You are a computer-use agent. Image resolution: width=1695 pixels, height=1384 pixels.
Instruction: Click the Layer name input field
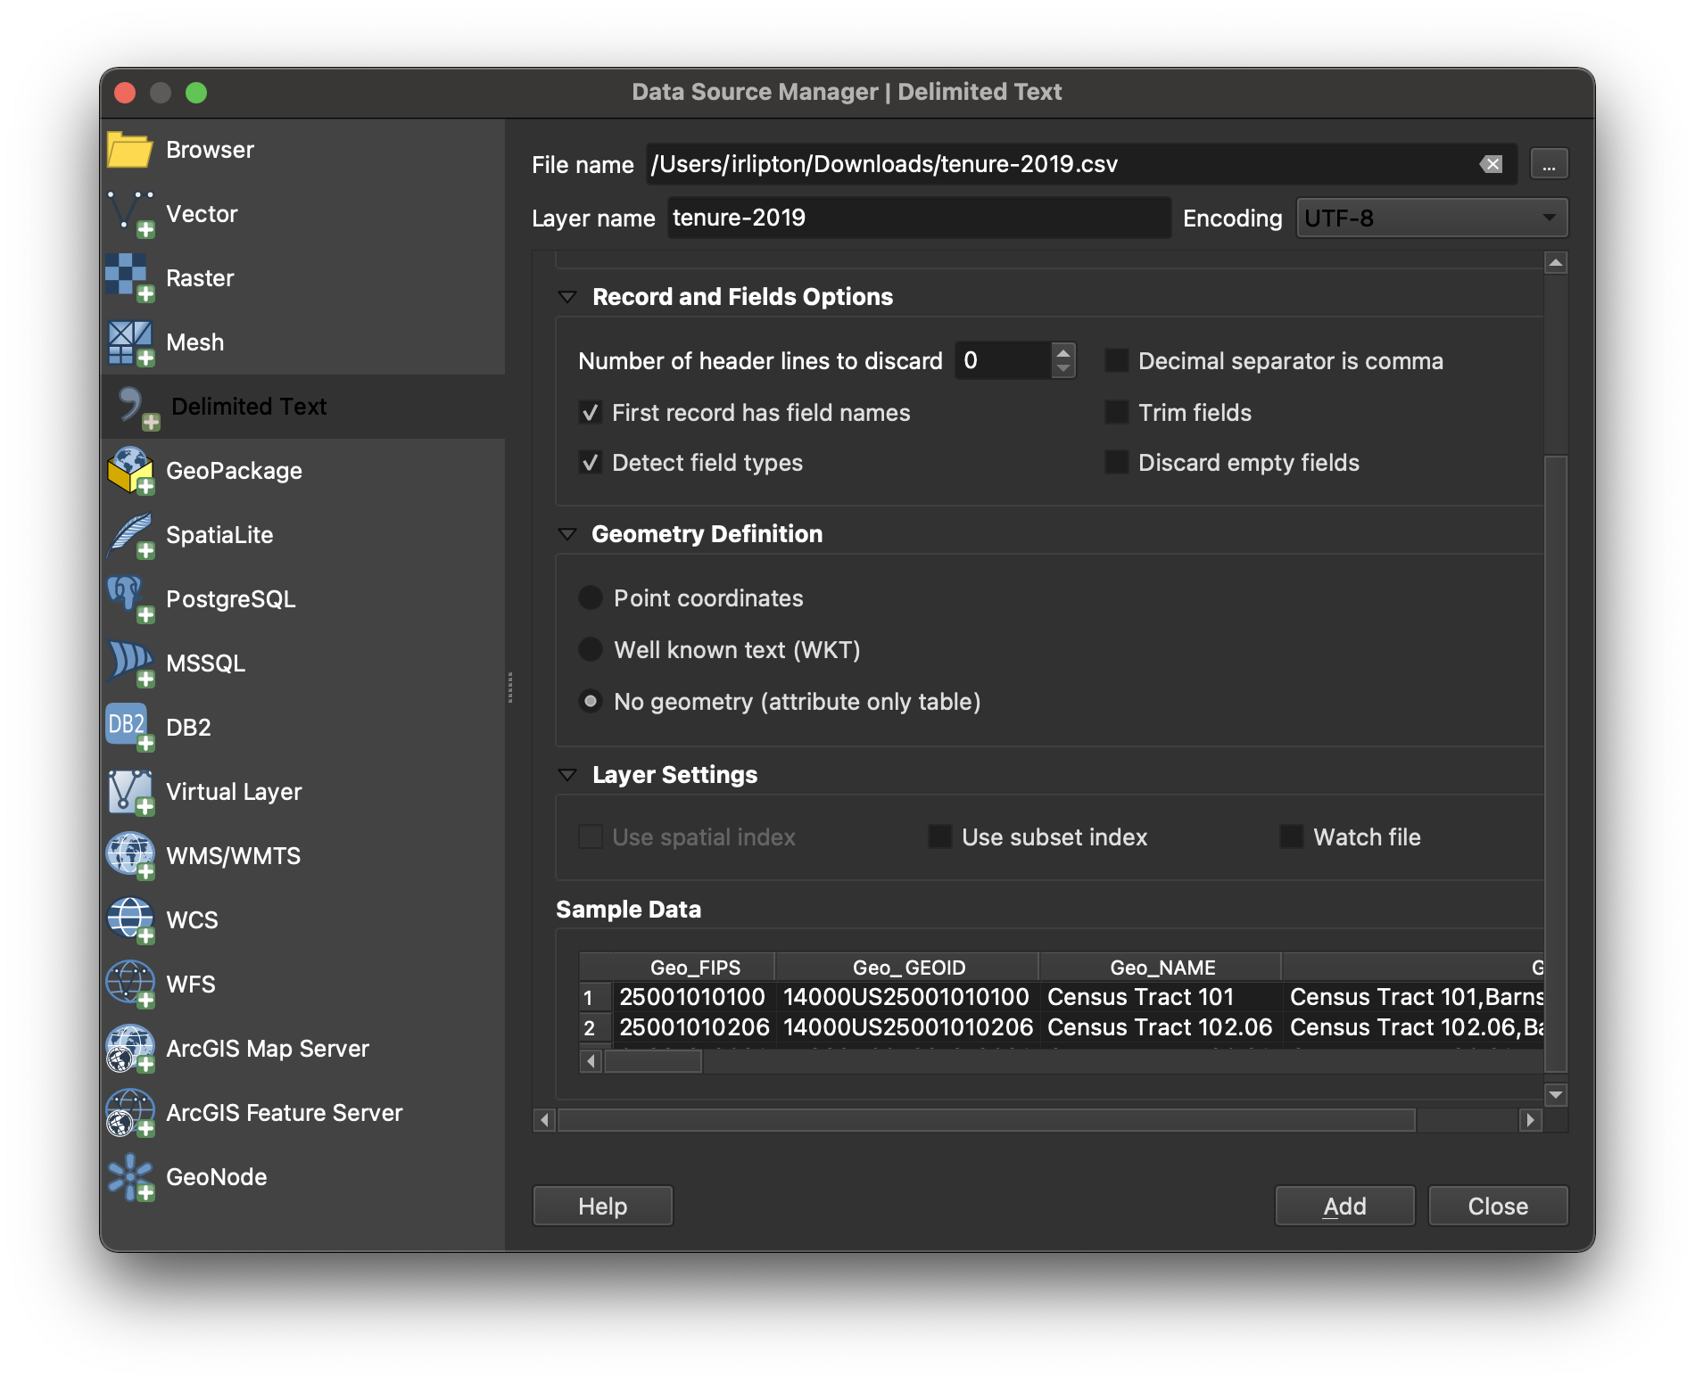pyautogui.click(x=919, y=218)
